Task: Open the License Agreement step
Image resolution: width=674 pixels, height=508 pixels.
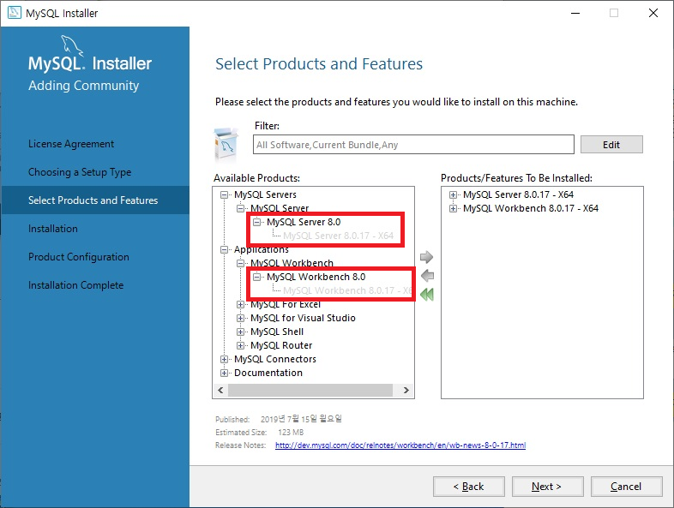Action: [71, 144]
